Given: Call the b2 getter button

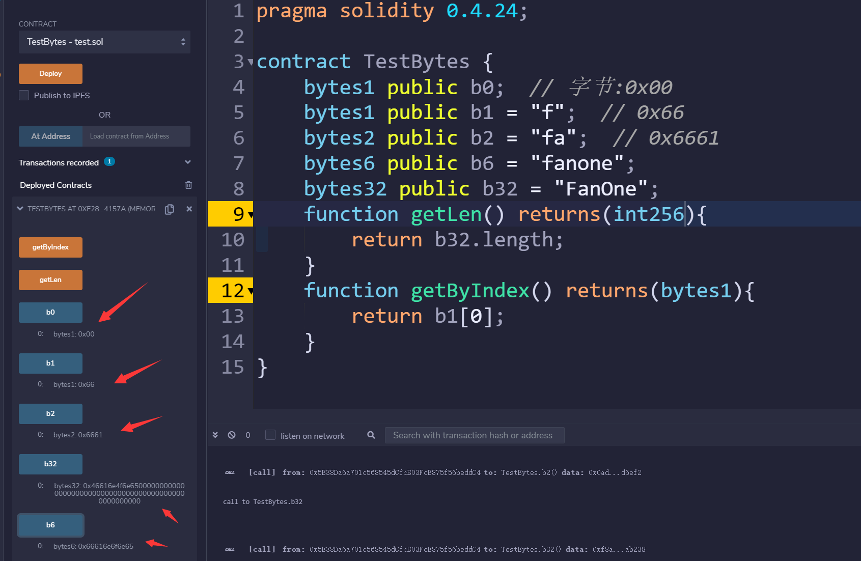Looking at the screenshot, I should point(50,414).
